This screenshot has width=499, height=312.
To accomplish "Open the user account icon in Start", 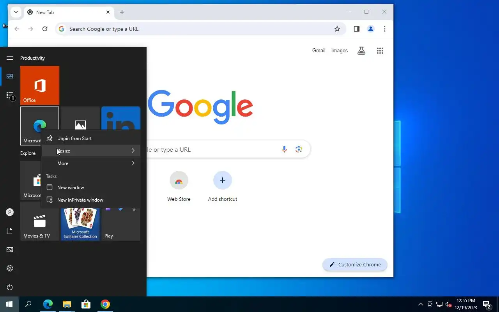I will coord(10,212).
